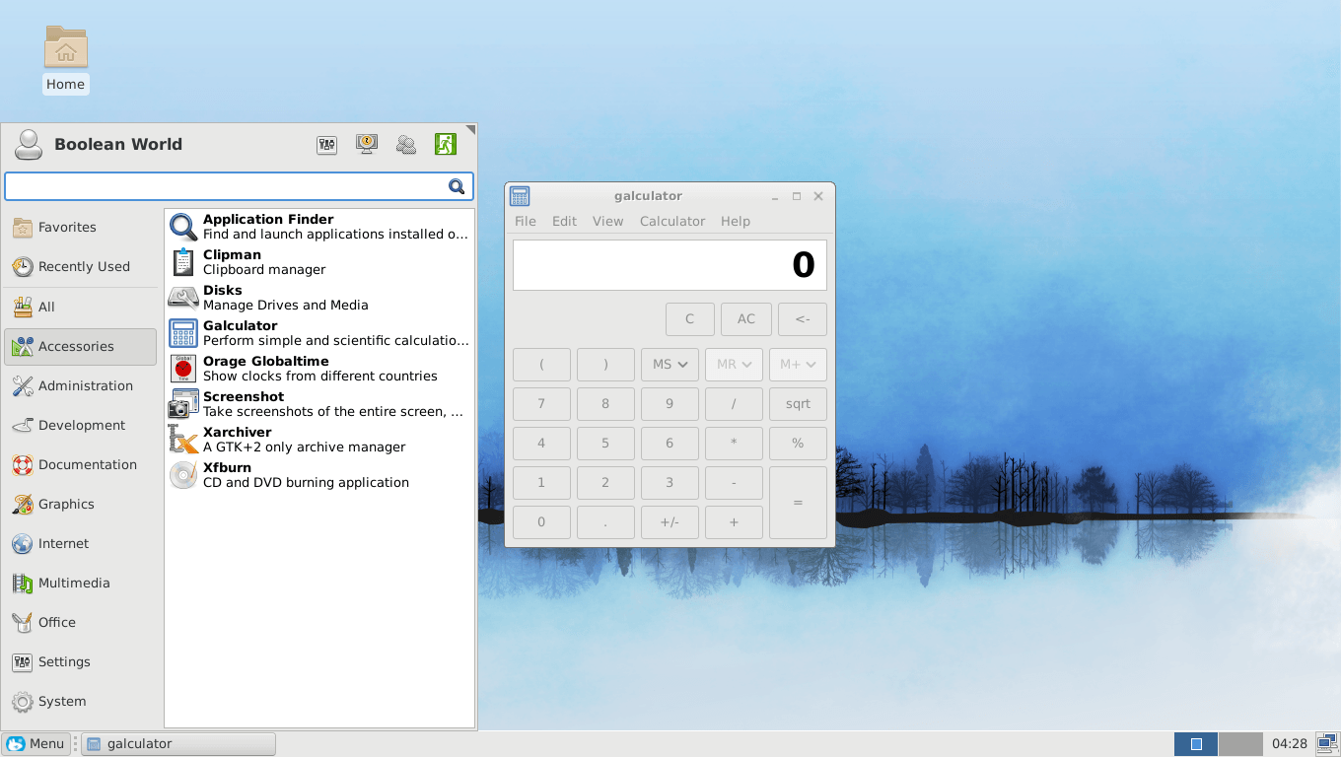
Task: Click the digit 7 button
Action: (x=541, y=404)
